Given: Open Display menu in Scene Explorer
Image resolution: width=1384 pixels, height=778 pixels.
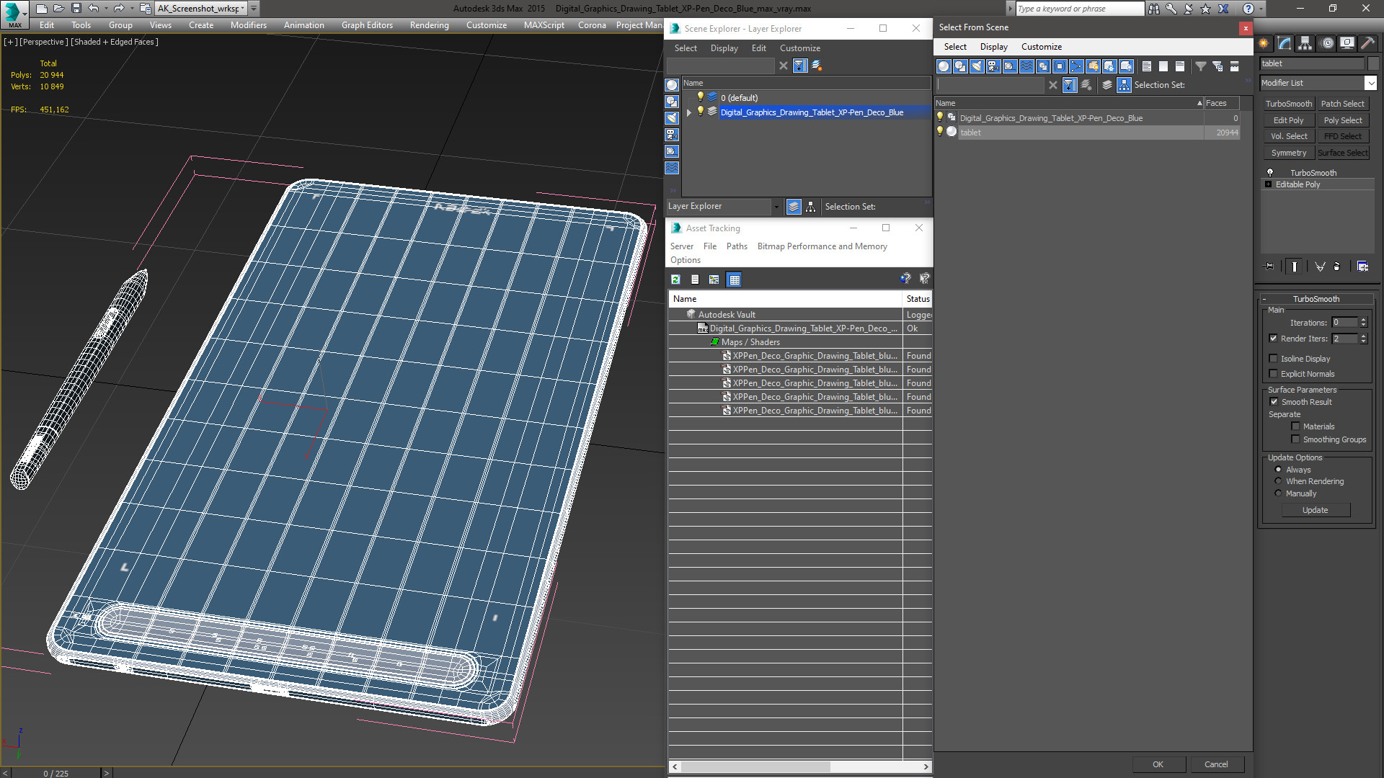Looking at the screenshot, I should (x=724, y=48).
